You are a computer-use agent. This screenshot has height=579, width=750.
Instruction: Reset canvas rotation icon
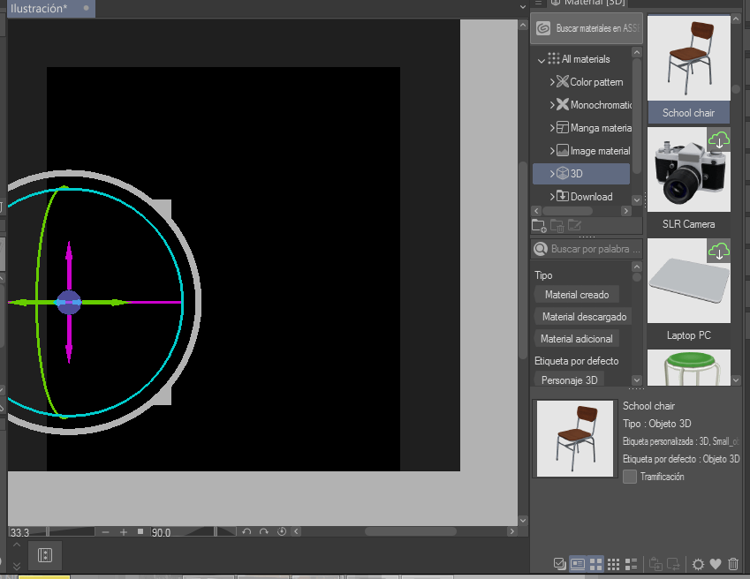click(282, 532)
